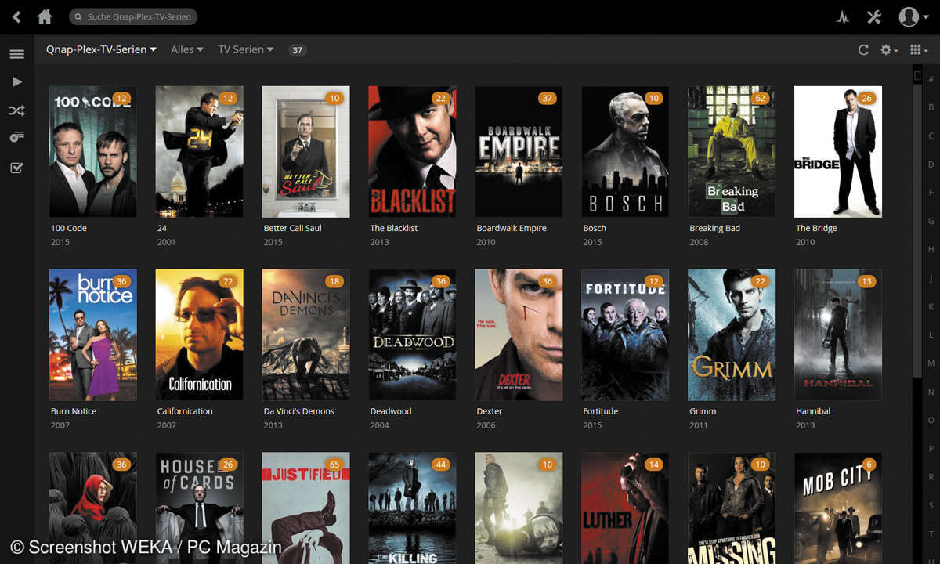Open the playlist icon in the sidebar

pos(16,138)
